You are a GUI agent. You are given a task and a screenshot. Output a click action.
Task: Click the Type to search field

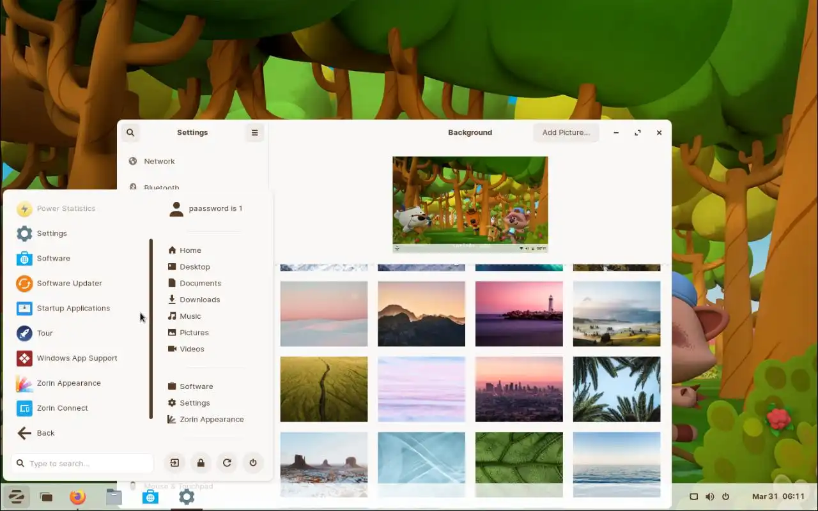click(x=82, y=463)
